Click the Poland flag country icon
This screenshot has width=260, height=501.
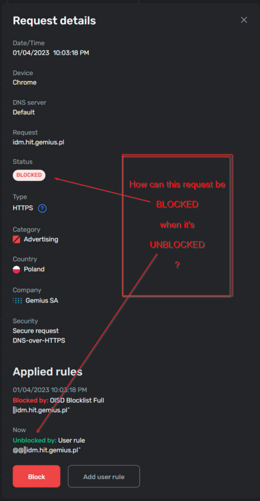(16, 269)
